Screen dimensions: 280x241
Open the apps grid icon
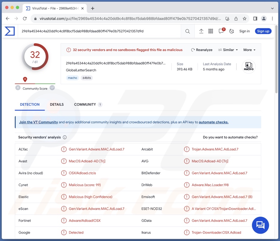pyautogui.click(x=211, y=31)
